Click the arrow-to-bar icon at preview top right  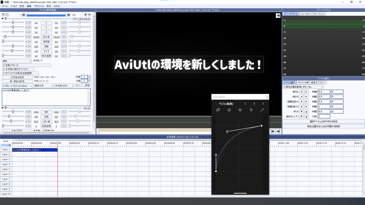(278, 16)
